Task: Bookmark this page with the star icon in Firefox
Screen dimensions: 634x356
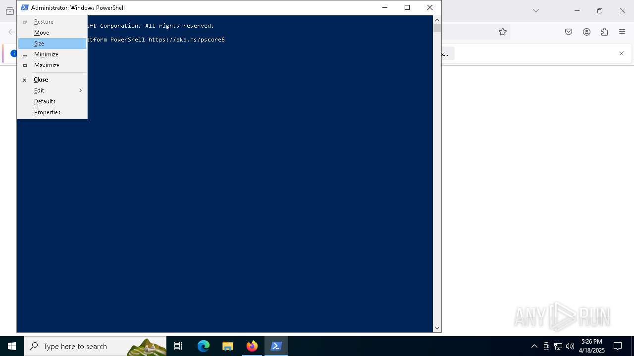Action: [503, 32]
